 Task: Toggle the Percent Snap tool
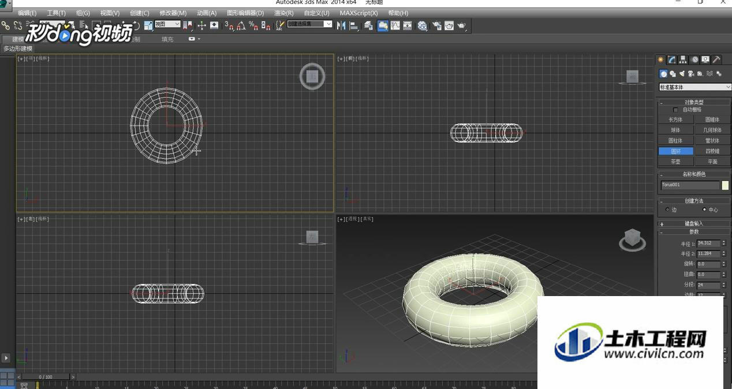[253, 25]
